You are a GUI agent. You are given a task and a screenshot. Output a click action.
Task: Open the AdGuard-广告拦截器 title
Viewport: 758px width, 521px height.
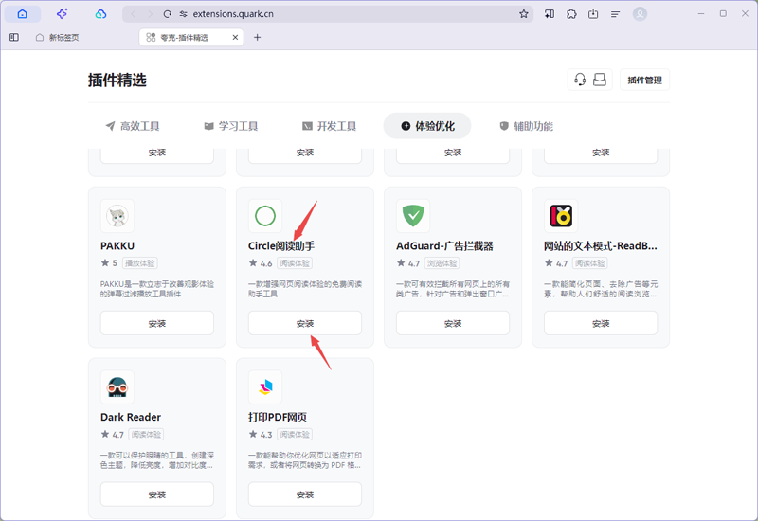pyautogui.click(x=444, y=246)
